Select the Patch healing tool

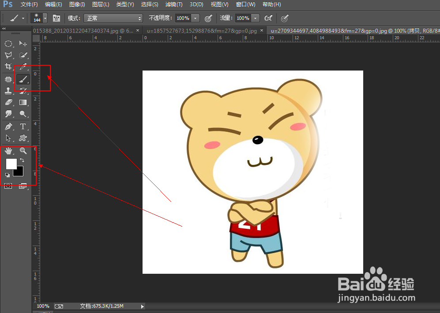(8, 79)
